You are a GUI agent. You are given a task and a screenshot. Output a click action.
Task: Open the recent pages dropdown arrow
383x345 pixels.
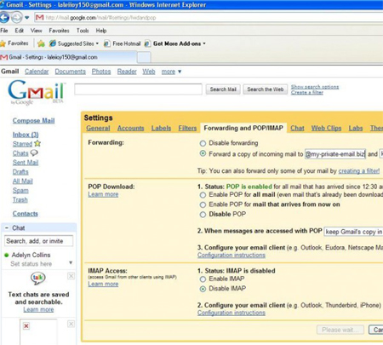coord(27,18)
